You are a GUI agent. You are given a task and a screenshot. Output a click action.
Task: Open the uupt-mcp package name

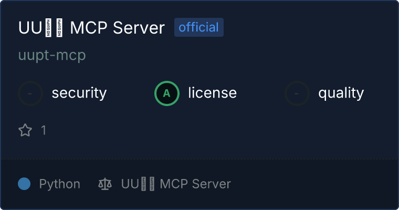click(x=52, y=55)
